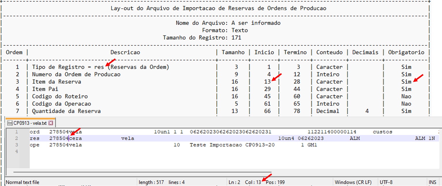Click the word 'custos' in line 1
The width and height of the screenshot is (442, 186).
[383, 132]
